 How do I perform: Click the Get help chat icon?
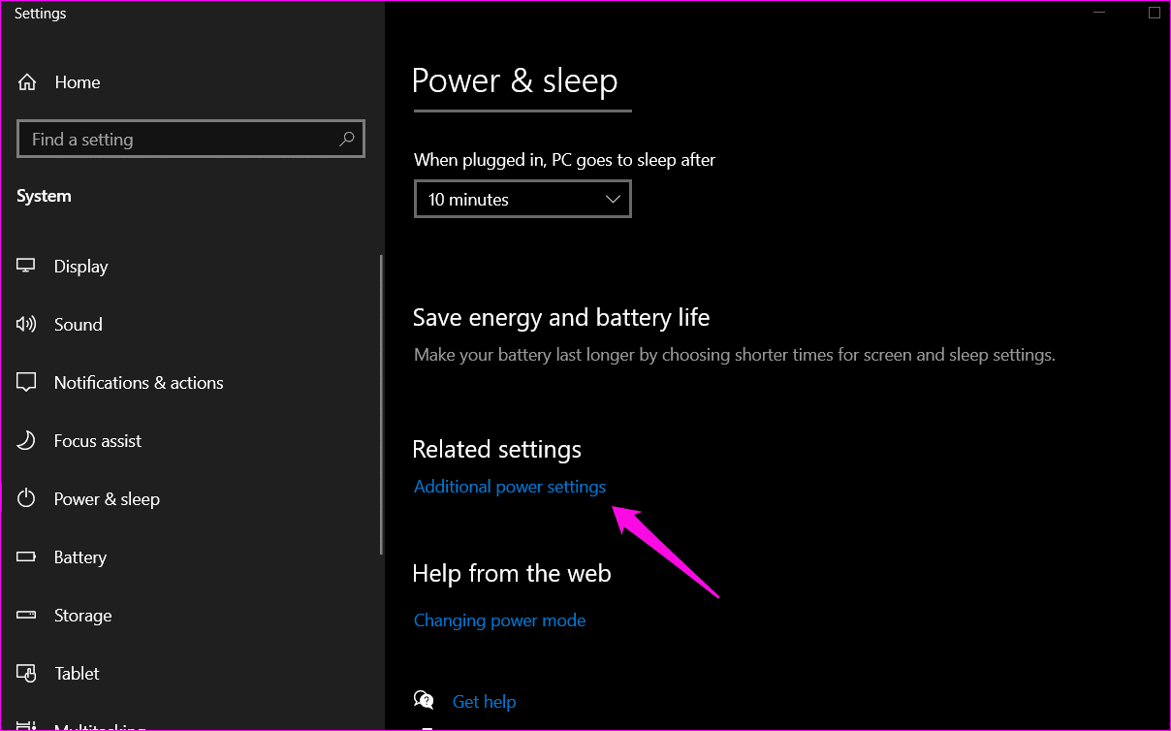(x=424, y=700)
